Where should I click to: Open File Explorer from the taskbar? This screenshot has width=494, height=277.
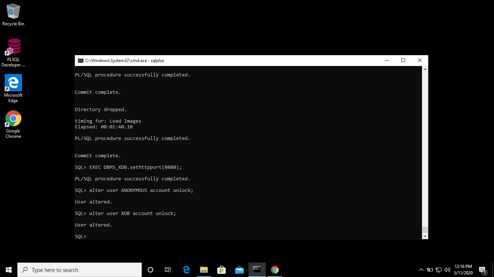click(204, 270)
